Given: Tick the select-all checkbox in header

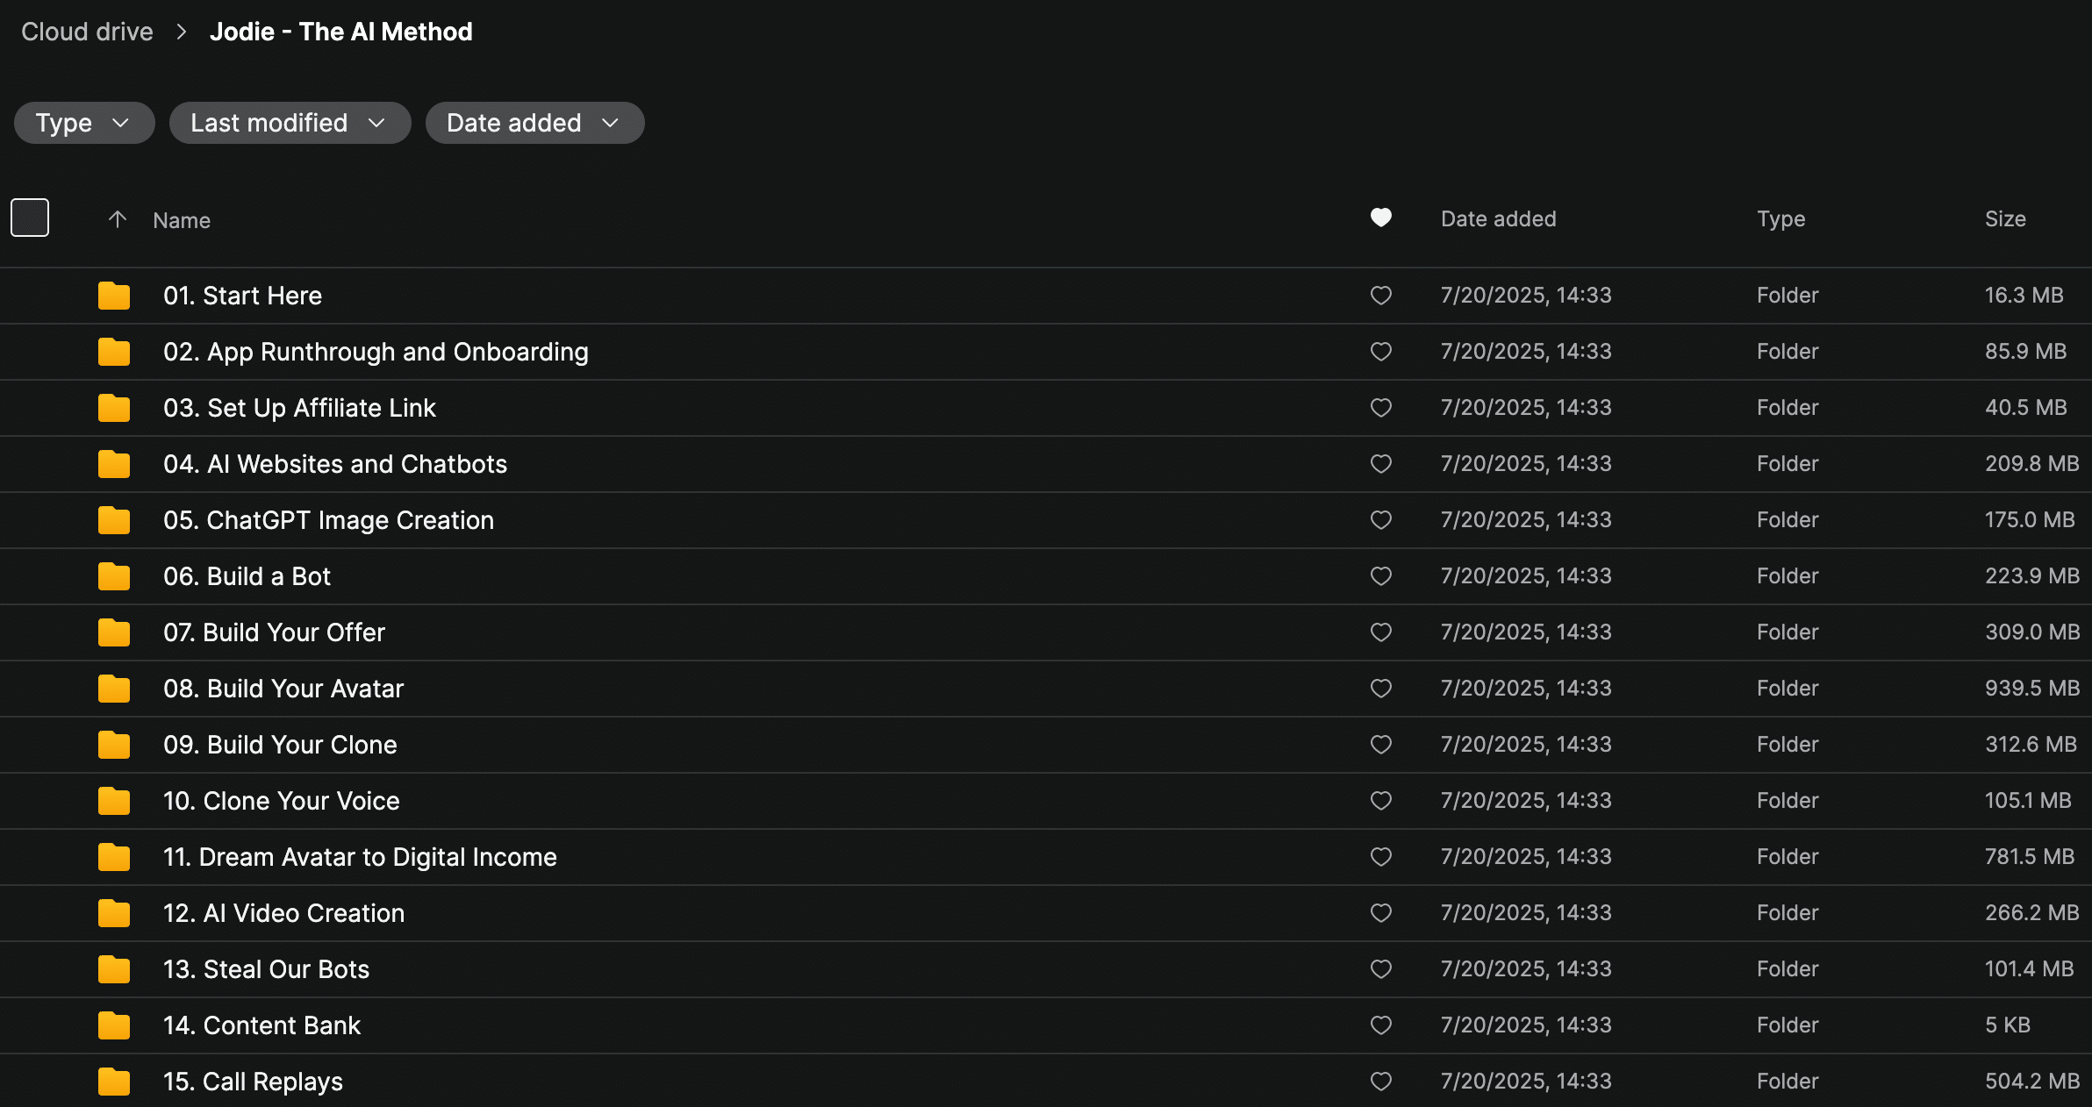Looking at the screenshot, I should pos(30,218).
